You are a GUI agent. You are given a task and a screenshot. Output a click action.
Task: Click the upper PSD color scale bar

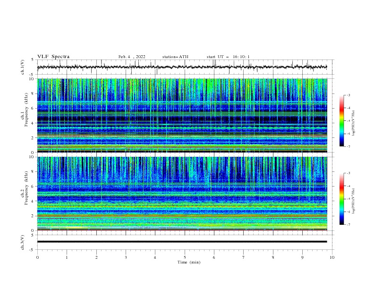point(341,120)
